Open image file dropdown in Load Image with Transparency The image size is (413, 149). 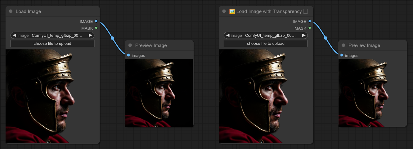pos(269,35)
